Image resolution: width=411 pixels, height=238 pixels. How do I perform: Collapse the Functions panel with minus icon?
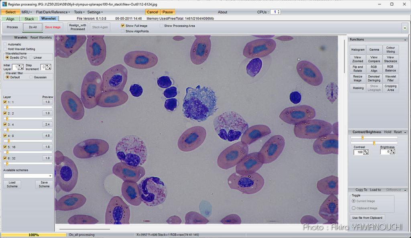pyautogui.click(x=405, y=39)
